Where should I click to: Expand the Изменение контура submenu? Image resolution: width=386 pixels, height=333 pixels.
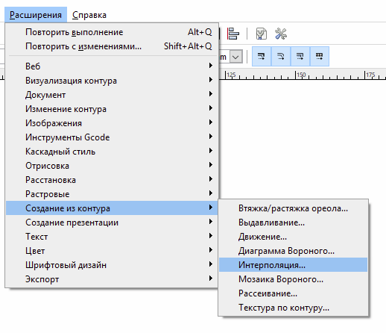click(112, 109)
